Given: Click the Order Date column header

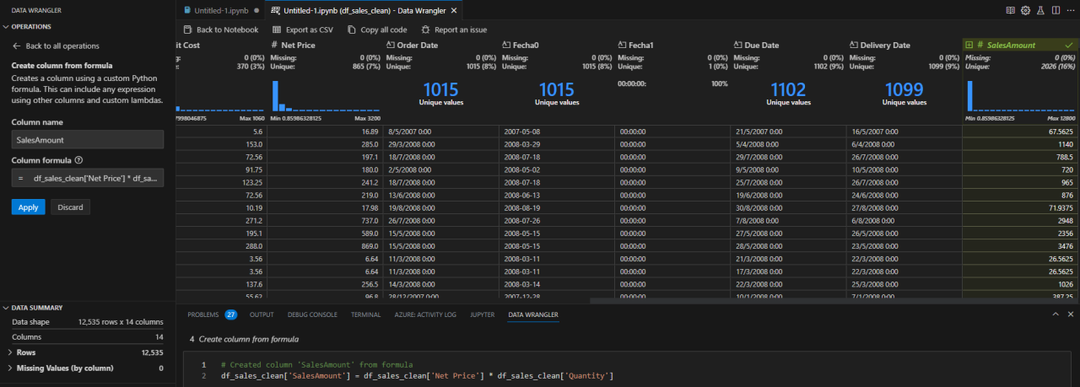Looking at the screenshot, I should pos(440,45).
